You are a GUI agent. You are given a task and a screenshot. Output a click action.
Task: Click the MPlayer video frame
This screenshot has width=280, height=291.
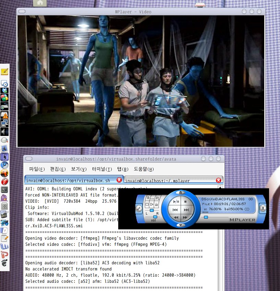(x=141, y=81)
